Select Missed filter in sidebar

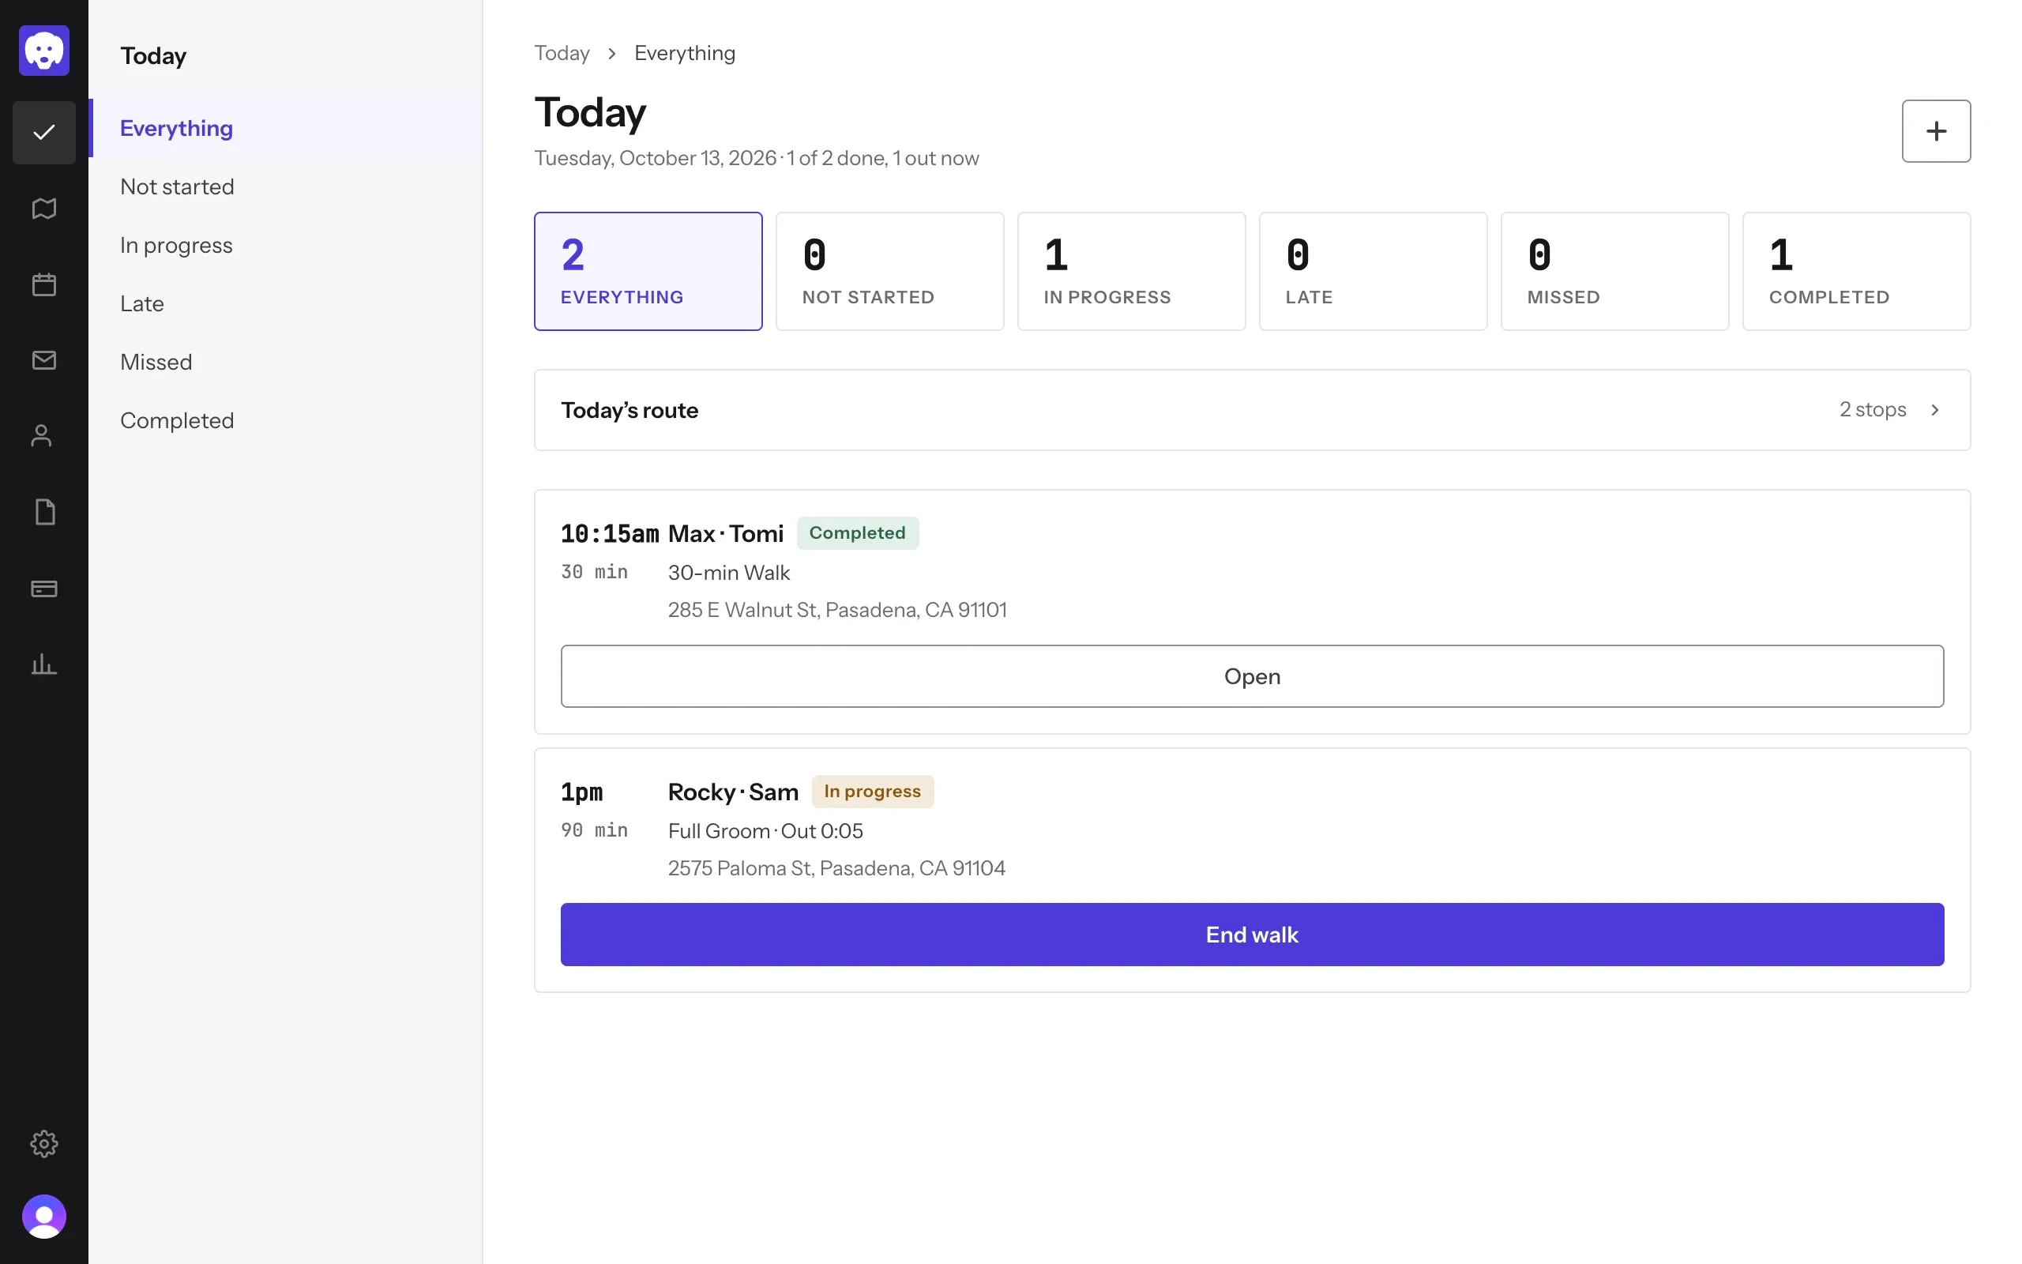pyautogui.click(x=286, y=362)
